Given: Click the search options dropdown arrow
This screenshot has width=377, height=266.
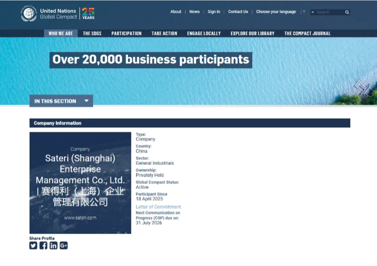Looking at the screenshot, I should click(313, 12).
